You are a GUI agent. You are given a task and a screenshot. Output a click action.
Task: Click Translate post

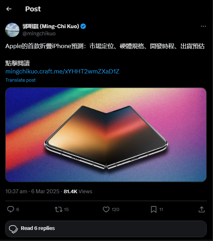point(20,80)
